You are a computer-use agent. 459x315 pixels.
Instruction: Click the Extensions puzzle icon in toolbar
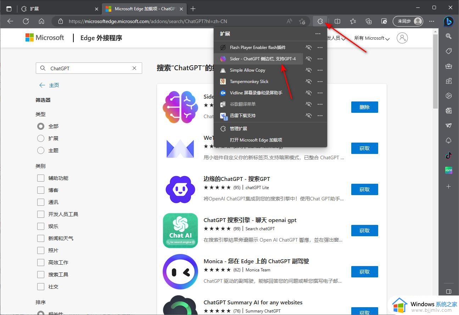pyautogui.click(x=320, y=21)
